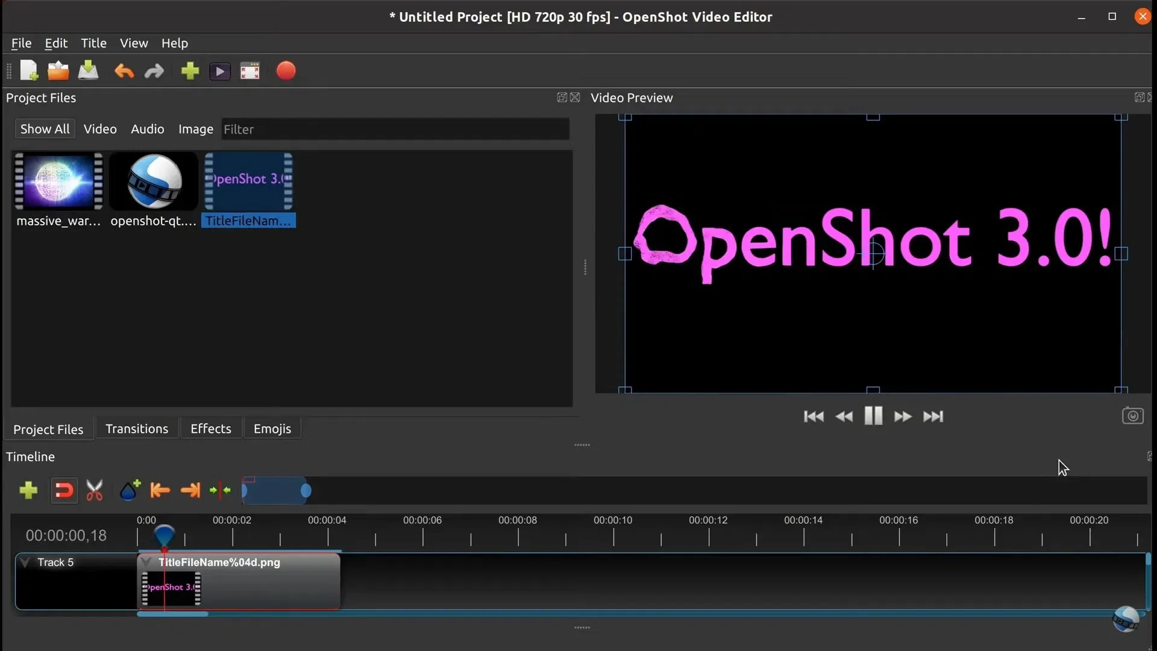Click the timeline zoom slider handle
This screenshot has width=1157, height=651.
click(306, 491)
